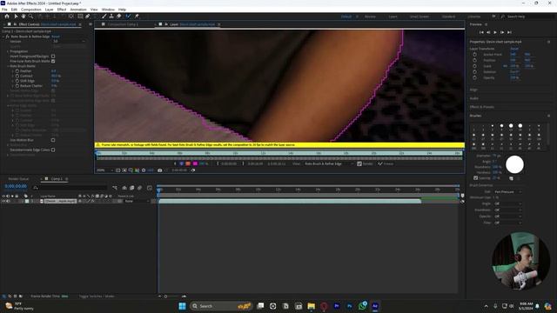Toggle the Feather stopwatch

click(17, 71)
